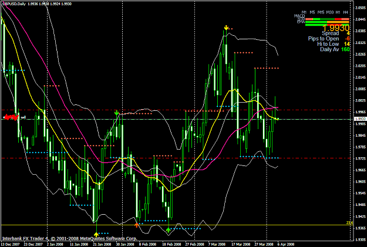Click the Daily Av value 160

tap(345, 49)
